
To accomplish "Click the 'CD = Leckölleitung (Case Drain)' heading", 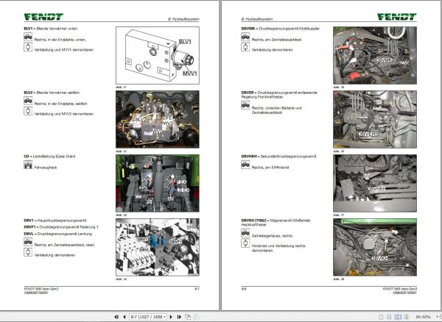I will (49, 157).
